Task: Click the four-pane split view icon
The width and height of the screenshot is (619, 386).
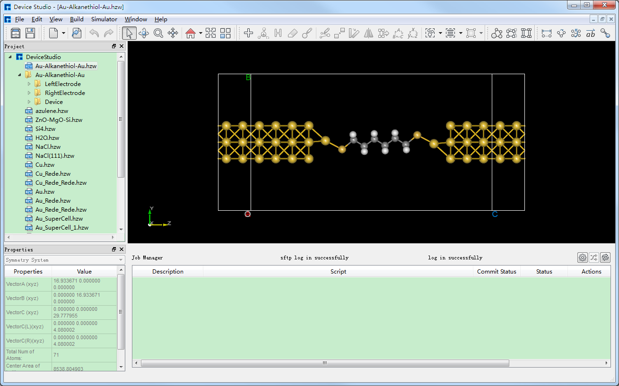Action: coord(226,33)
